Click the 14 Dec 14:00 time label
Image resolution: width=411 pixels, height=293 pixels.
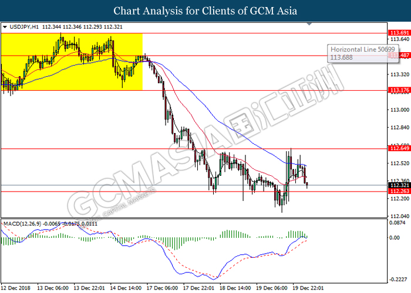tap(126, 288)
